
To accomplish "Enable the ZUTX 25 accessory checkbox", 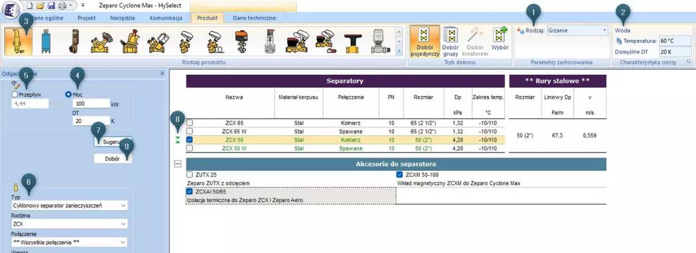I will pos(190,175).
